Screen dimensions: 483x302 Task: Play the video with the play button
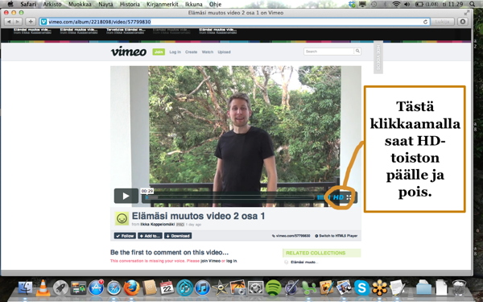126,196
